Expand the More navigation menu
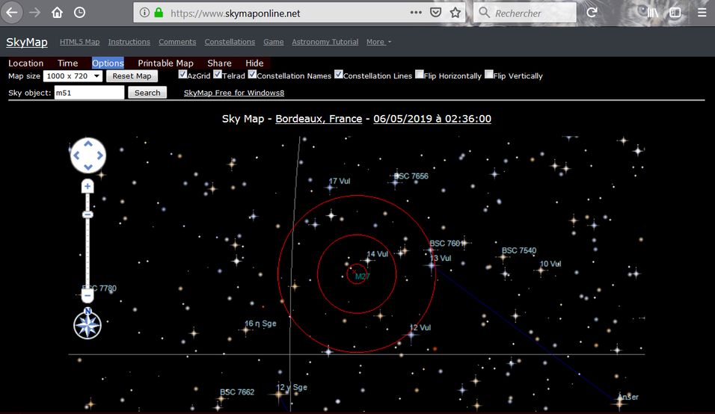The image size is (715, 414). (378, 42)
